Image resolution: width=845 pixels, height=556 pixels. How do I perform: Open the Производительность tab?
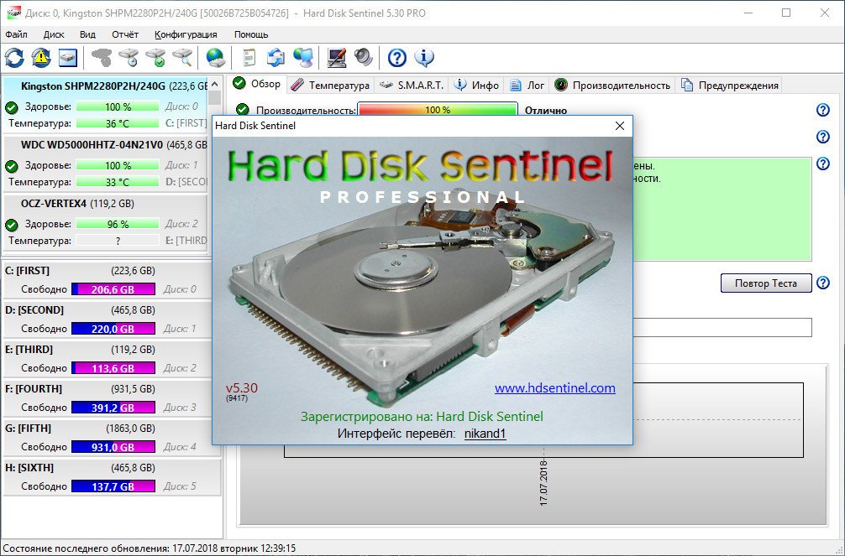(612, 85)
